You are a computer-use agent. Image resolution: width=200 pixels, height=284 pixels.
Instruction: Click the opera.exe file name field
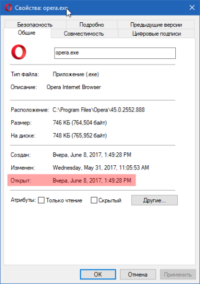coord(115,53)
